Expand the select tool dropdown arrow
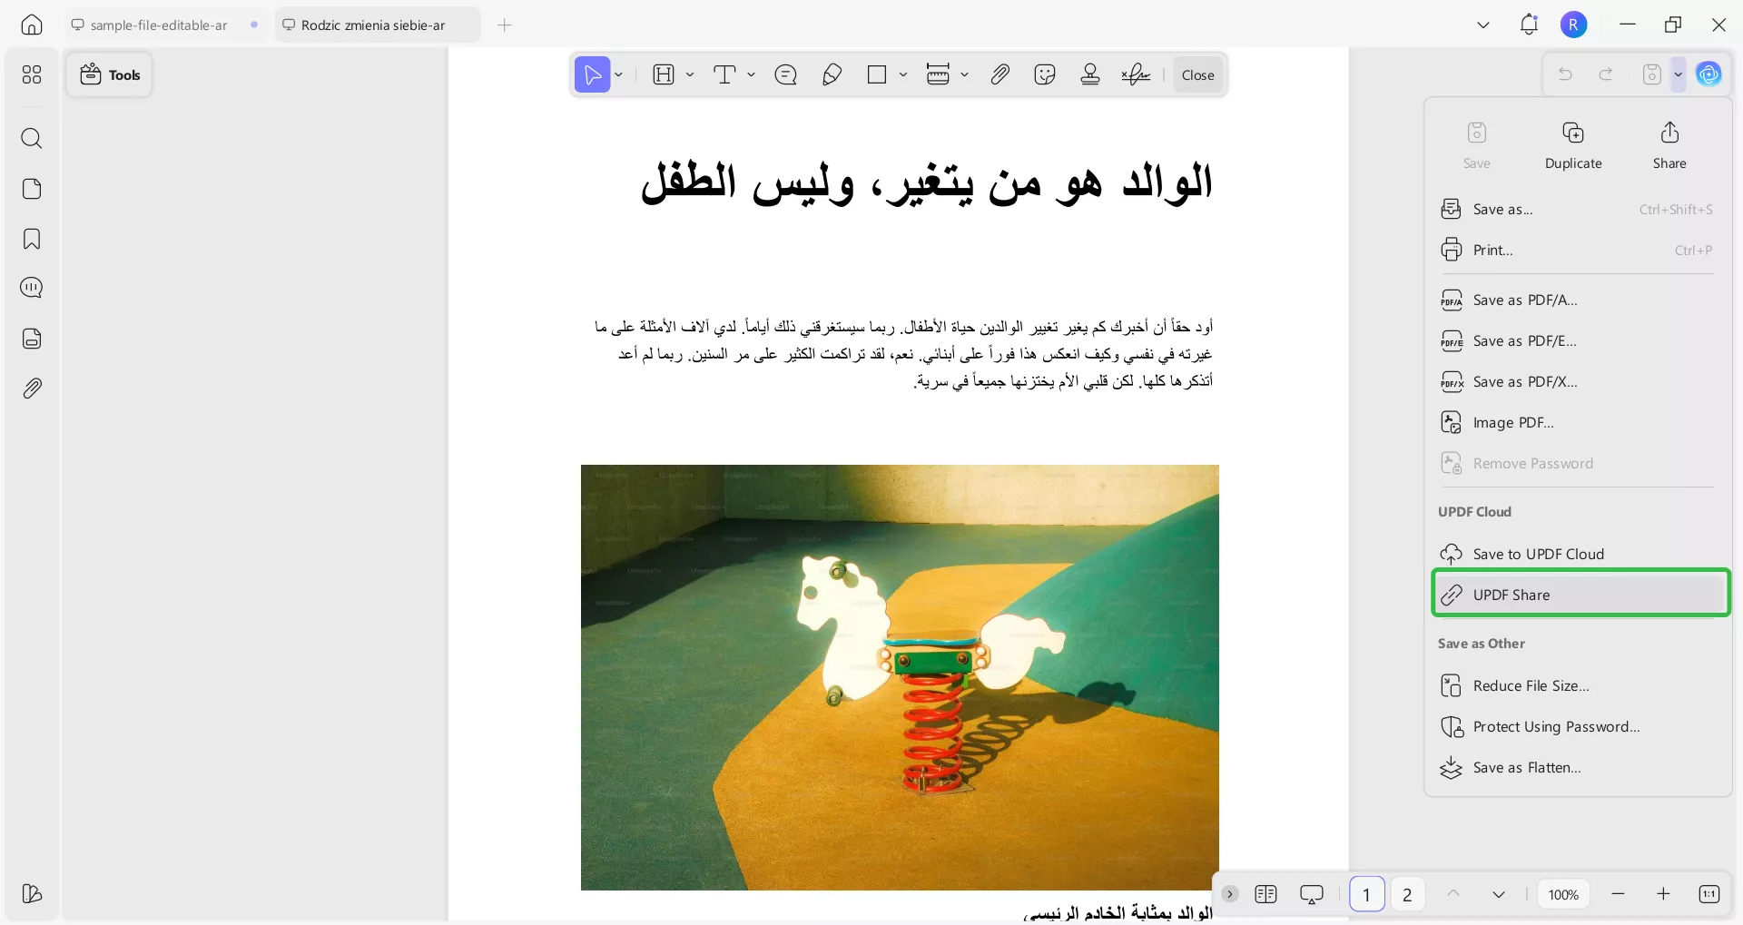The image size is (1743, 925). 618,74
